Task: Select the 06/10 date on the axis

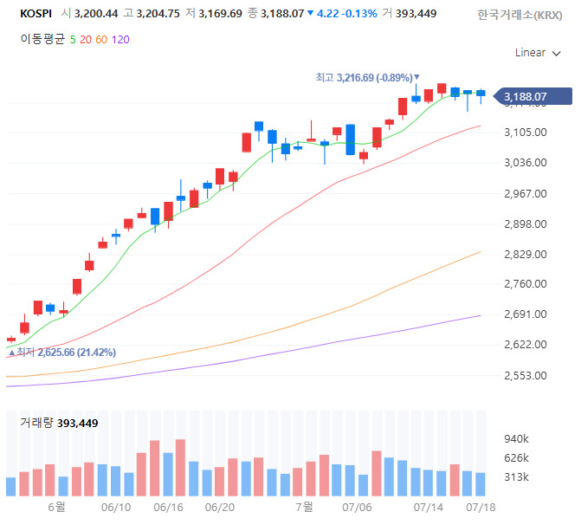Action: [x=115, y=506]
